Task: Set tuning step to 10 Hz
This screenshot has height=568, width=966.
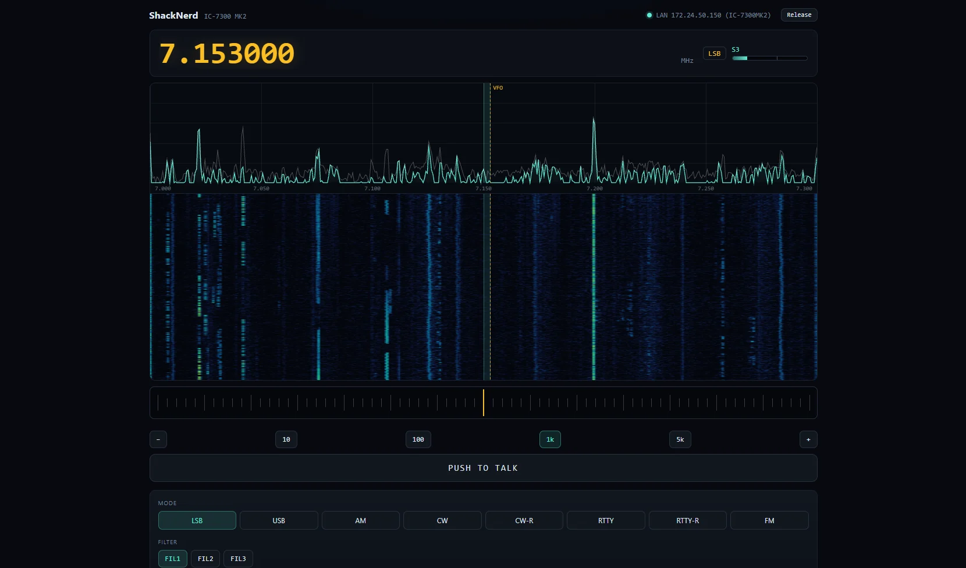Action: coord(286,439)
